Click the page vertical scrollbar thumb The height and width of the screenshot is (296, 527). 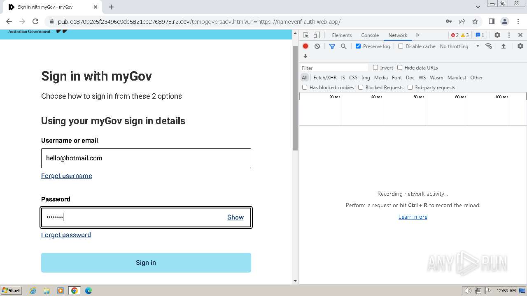click(x=295, y=98)
